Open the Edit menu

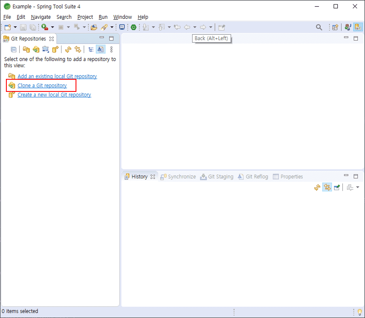point(21,17)
